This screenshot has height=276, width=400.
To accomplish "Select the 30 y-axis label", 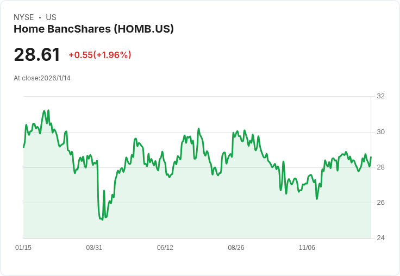I will 380,132.
